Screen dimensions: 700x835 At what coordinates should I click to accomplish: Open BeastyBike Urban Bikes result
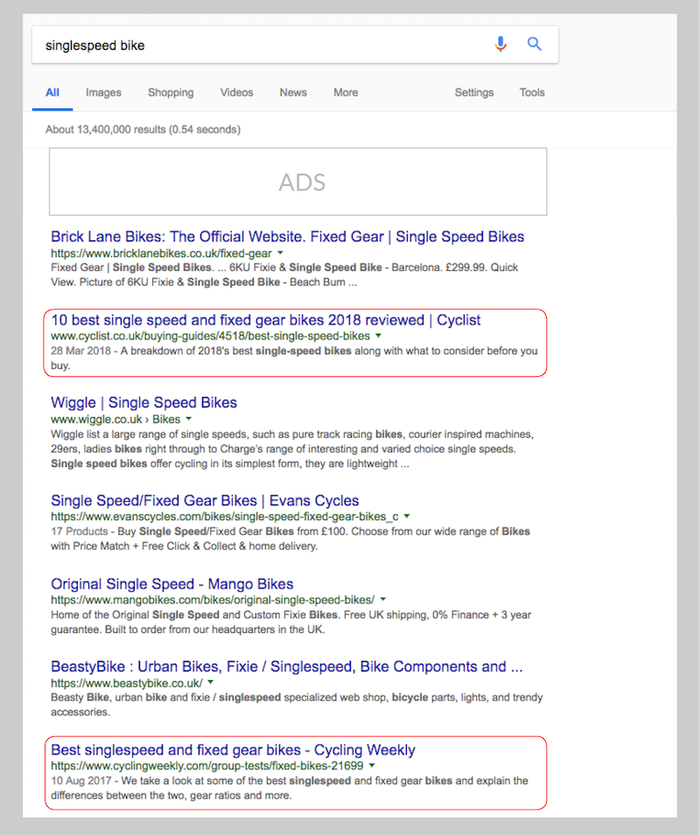pyautogui.click(x=287, y=667)
